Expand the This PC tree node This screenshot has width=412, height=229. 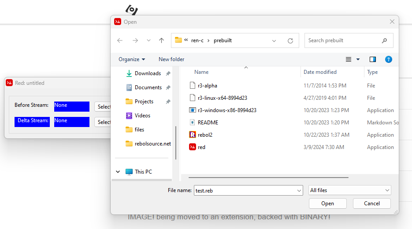[x=118, y=172]
